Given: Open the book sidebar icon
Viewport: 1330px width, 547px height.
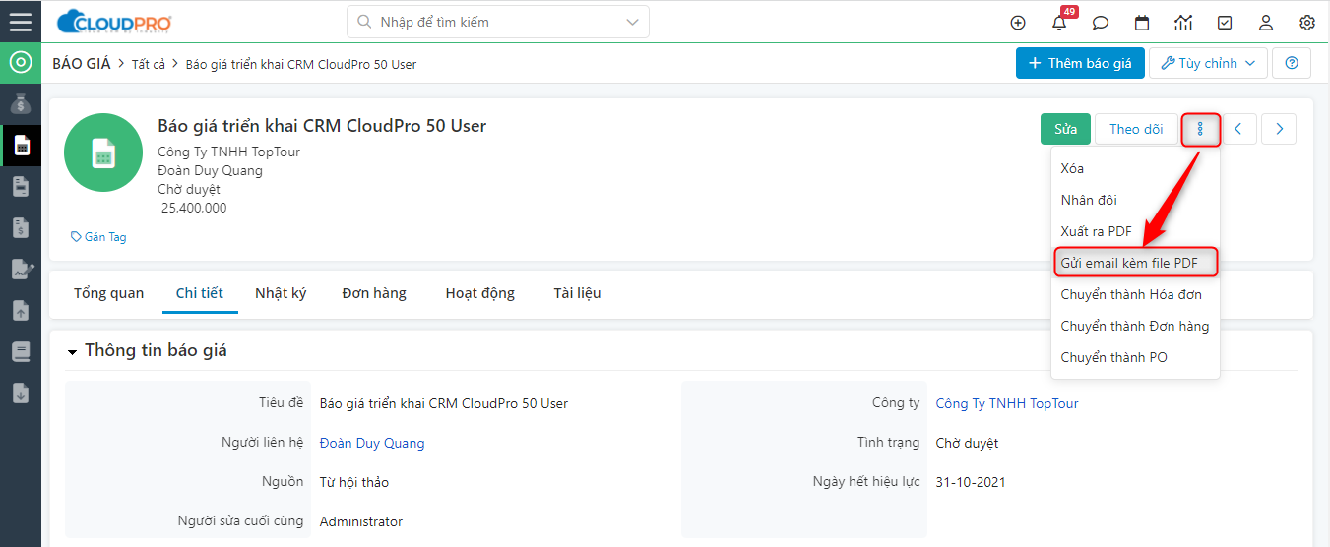Looking at the screenshot, I should coord(21,351).
